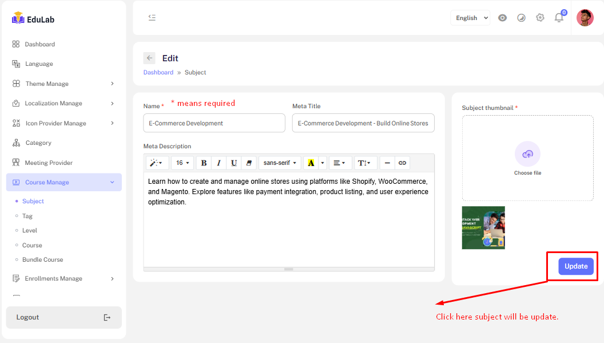Toggle italic formatting in the editor
The image size is (604, 343).
(x=218, y=163)
